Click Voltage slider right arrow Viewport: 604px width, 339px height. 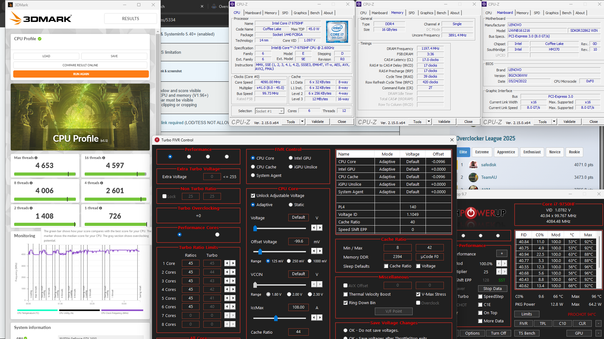[320, 228]
